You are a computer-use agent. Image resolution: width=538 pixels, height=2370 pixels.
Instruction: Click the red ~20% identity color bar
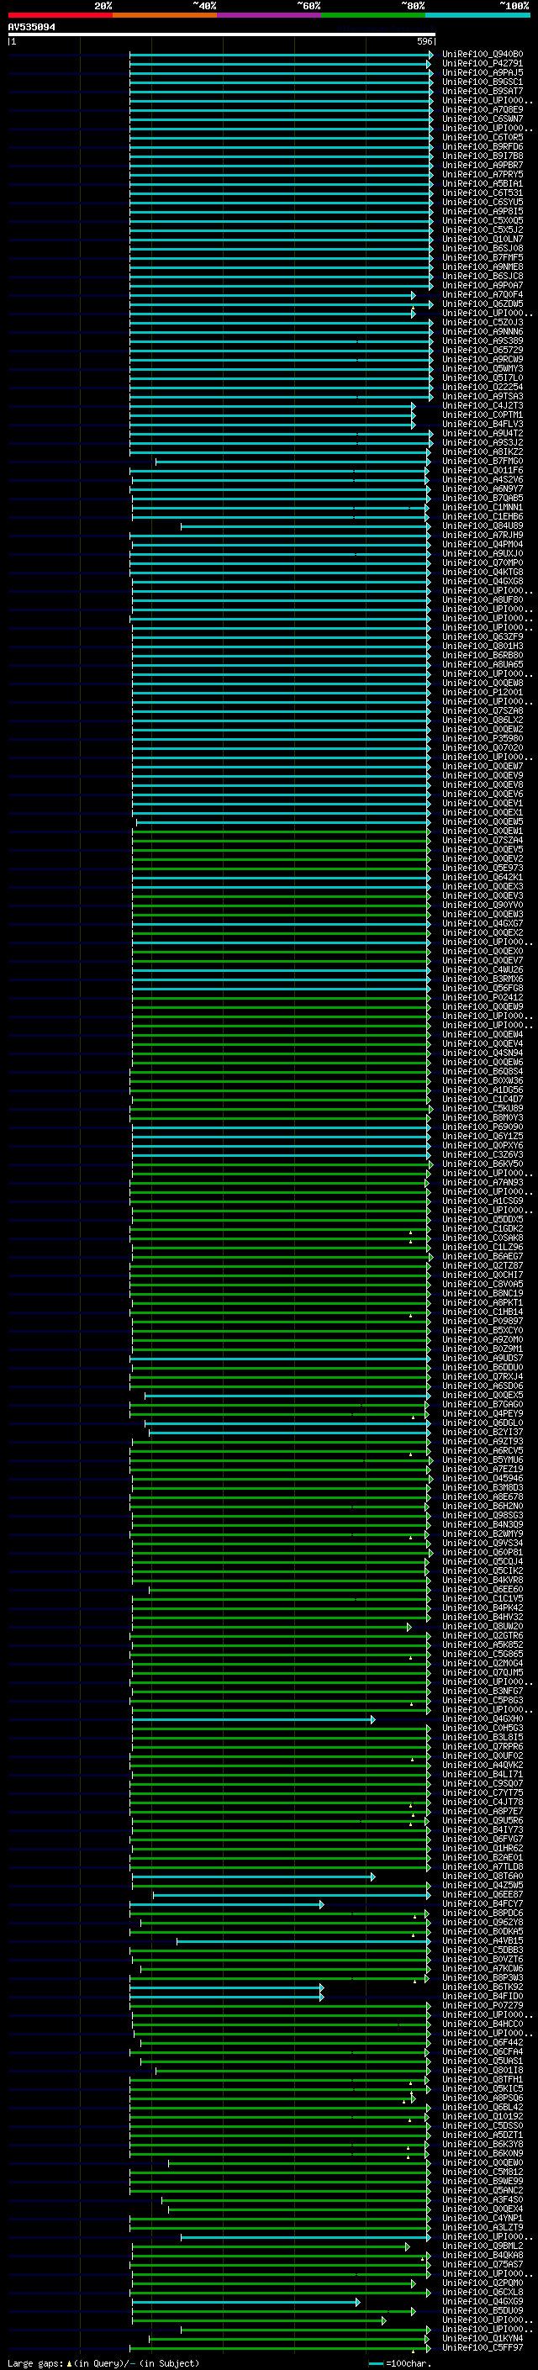60,15
